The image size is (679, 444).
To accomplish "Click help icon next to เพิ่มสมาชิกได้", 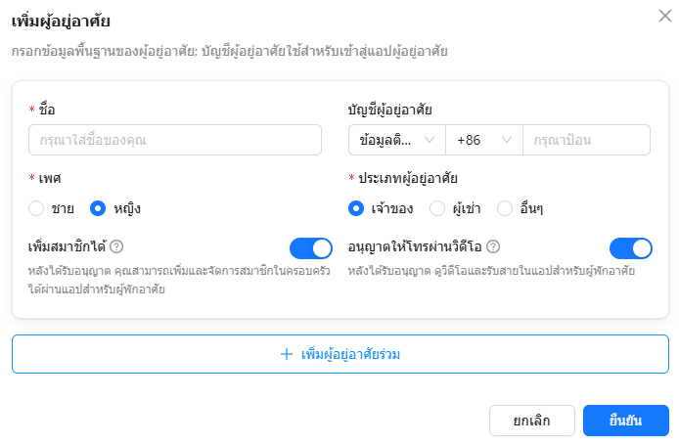I will (x=116, y=246).
